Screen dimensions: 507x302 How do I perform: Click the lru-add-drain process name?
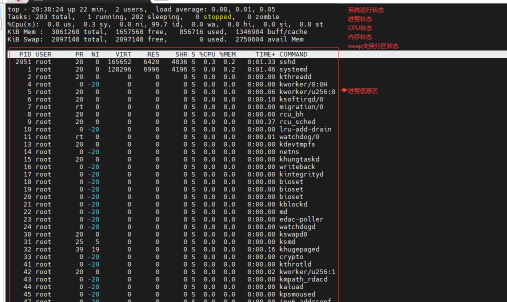click(305, 129)
